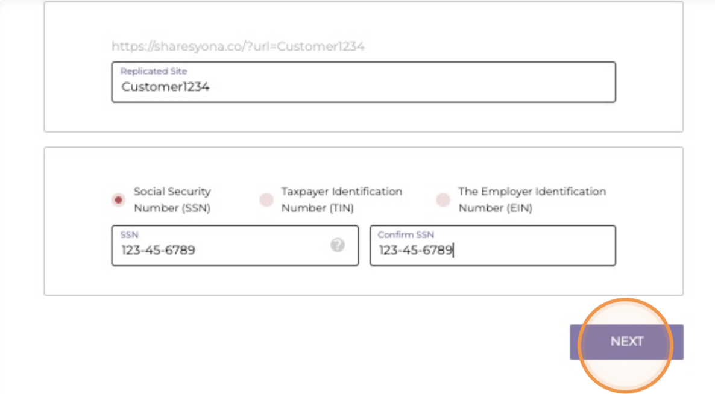This screenshot has width=715, height=394.
Task: Click the small "SSN" floating label in left field
Action: tap(129, 234)
